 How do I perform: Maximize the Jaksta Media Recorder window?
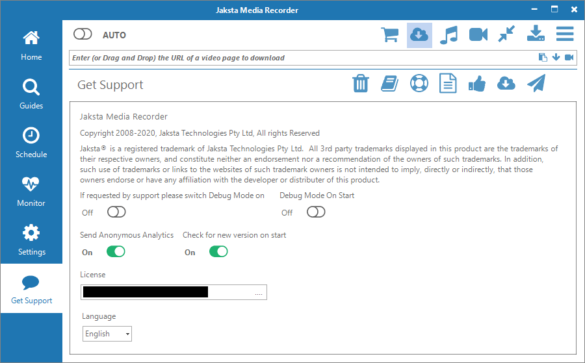click(554, 9)
